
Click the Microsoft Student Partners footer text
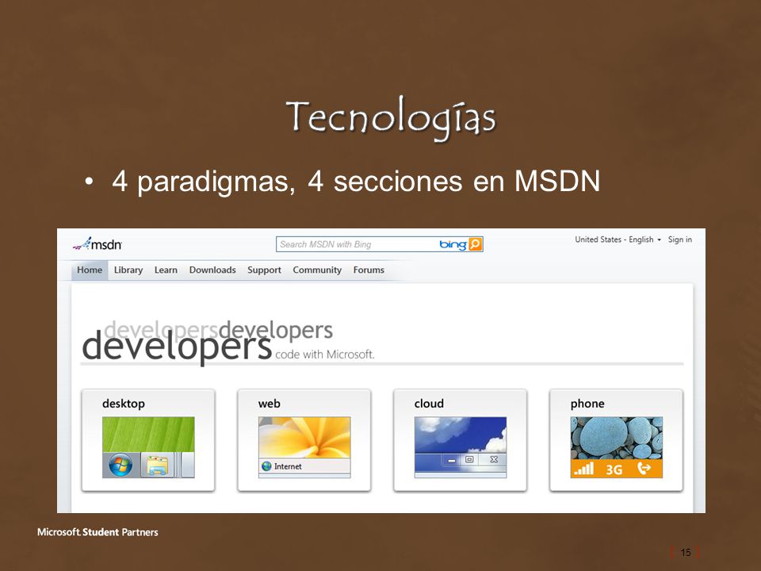98,532
